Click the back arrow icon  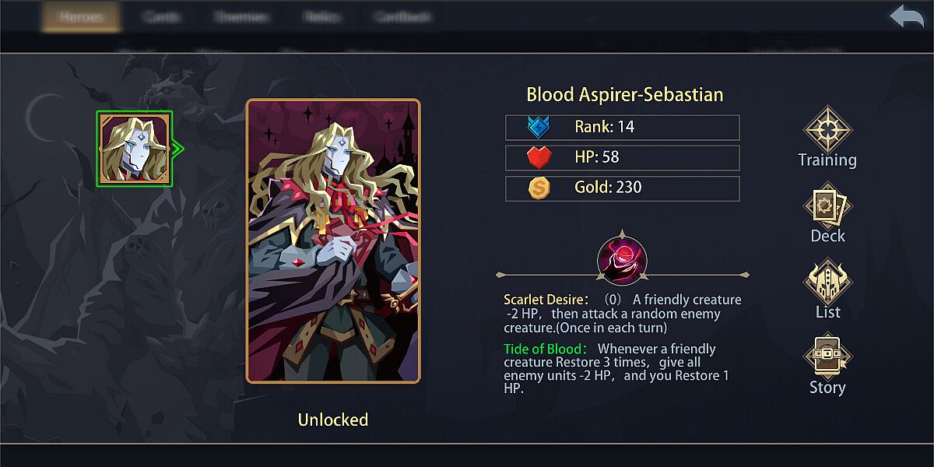(x=906, y=18)
